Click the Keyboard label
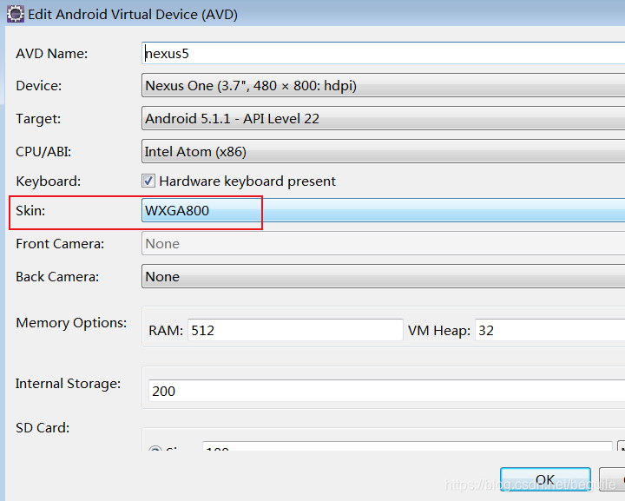 [49, 181]
